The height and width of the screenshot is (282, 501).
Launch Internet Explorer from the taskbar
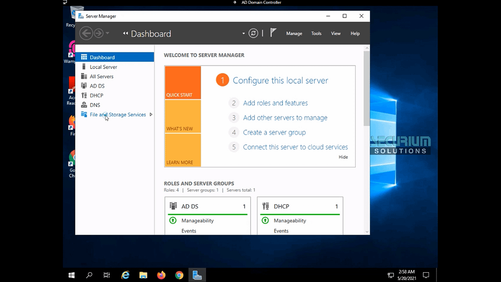[125, 275]
